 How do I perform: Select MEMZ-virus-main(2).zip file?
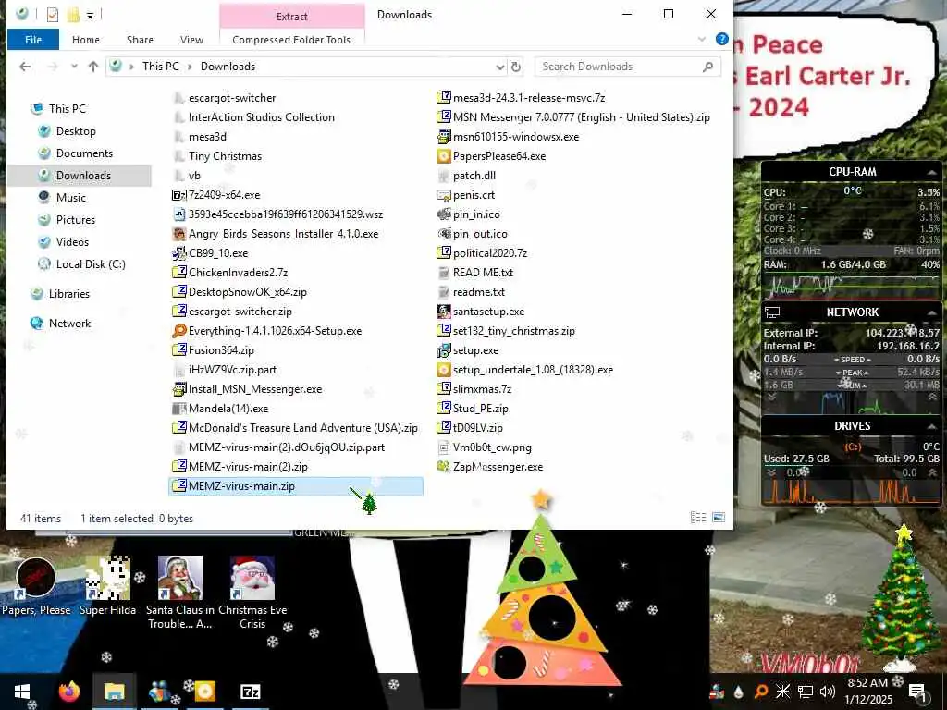[248, 467]
